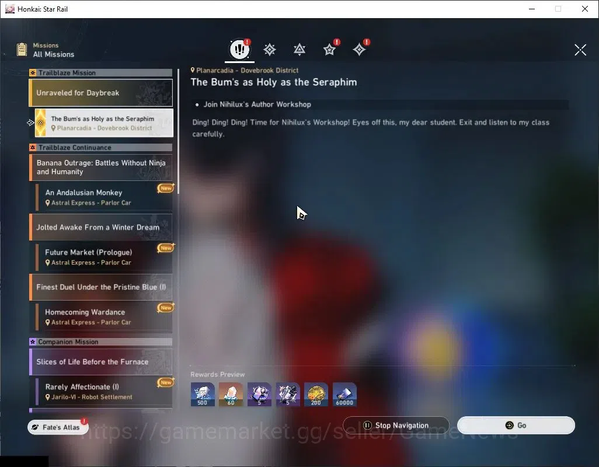Viewport: 599px width, 467px height.
Task: Click the Rewards Preview label
Action: coord(217,375)
